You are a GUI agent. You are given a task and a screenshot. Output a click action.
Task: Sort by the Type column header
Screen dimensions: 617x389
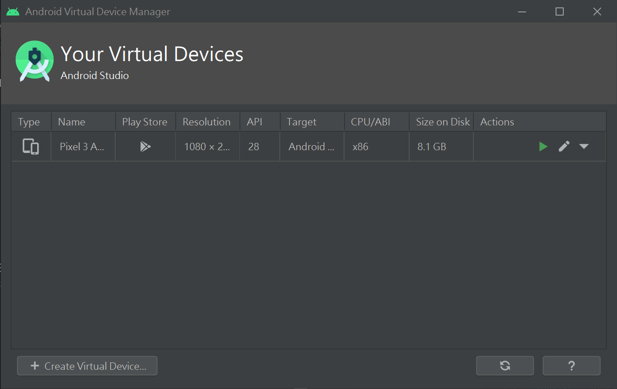pos(31,122)
